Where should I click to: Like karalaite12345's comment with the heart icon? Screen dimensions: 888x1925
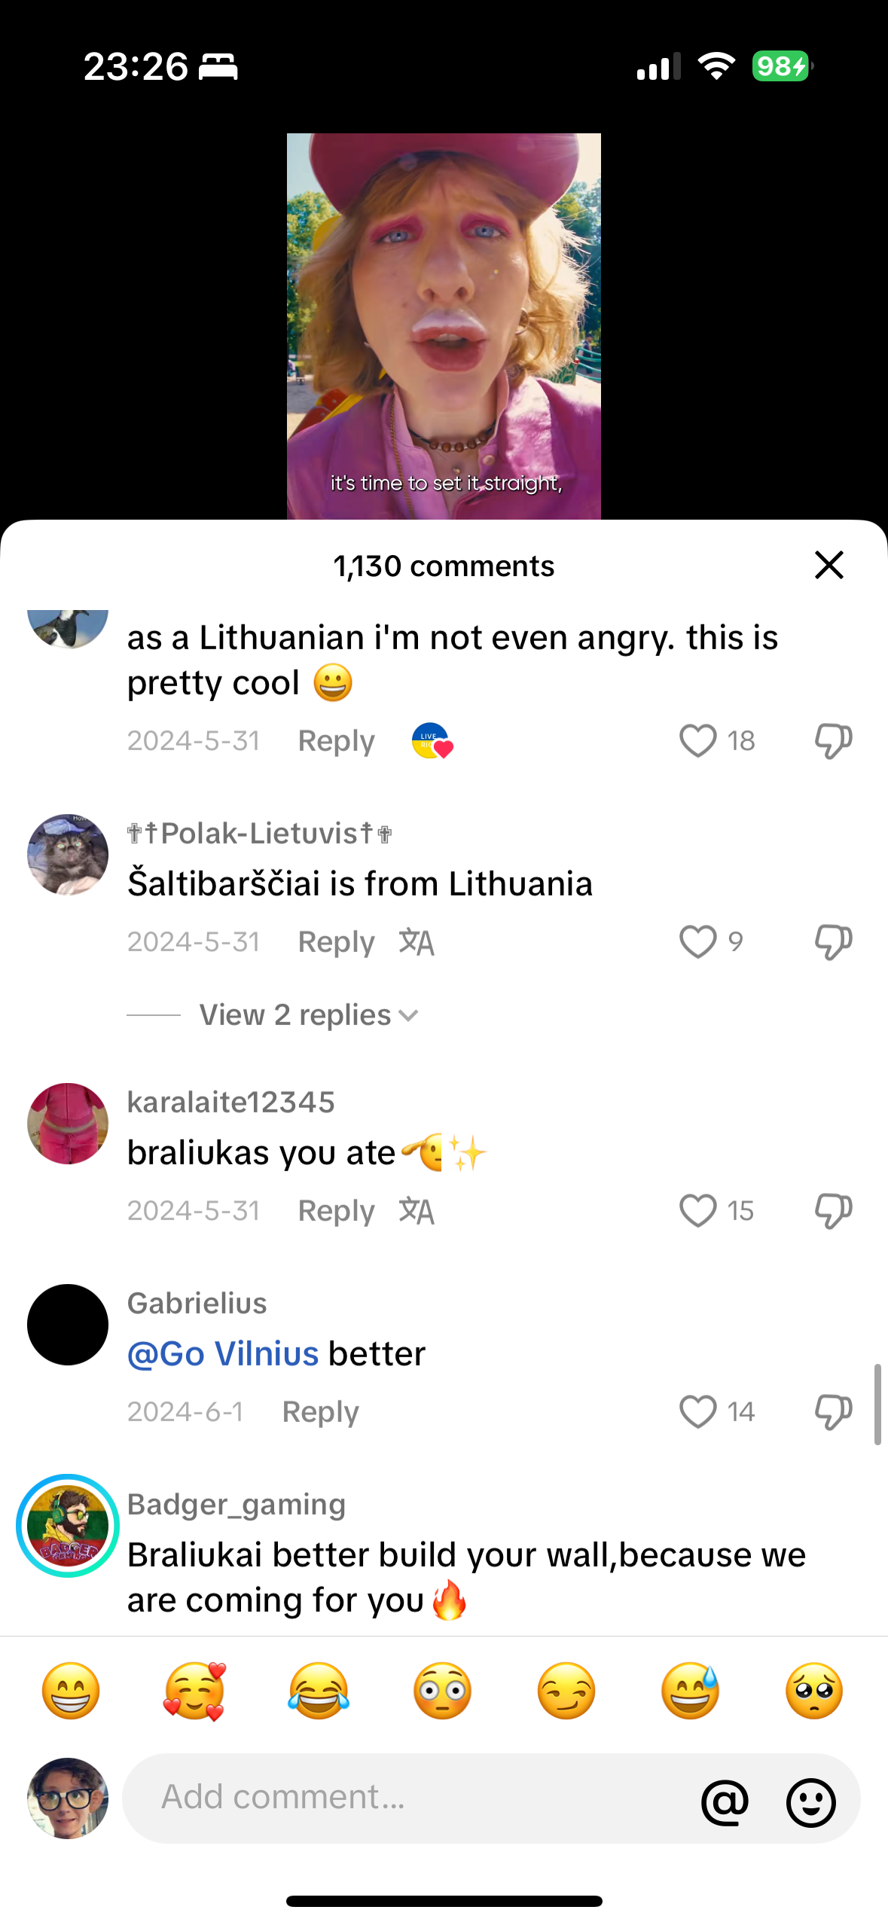pos(697,1210)
